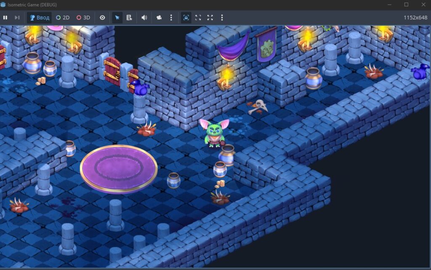The width and height of the screenshot is (431, 270).
Task: Mute the game audio speaker icon
Action: point(144,18)
